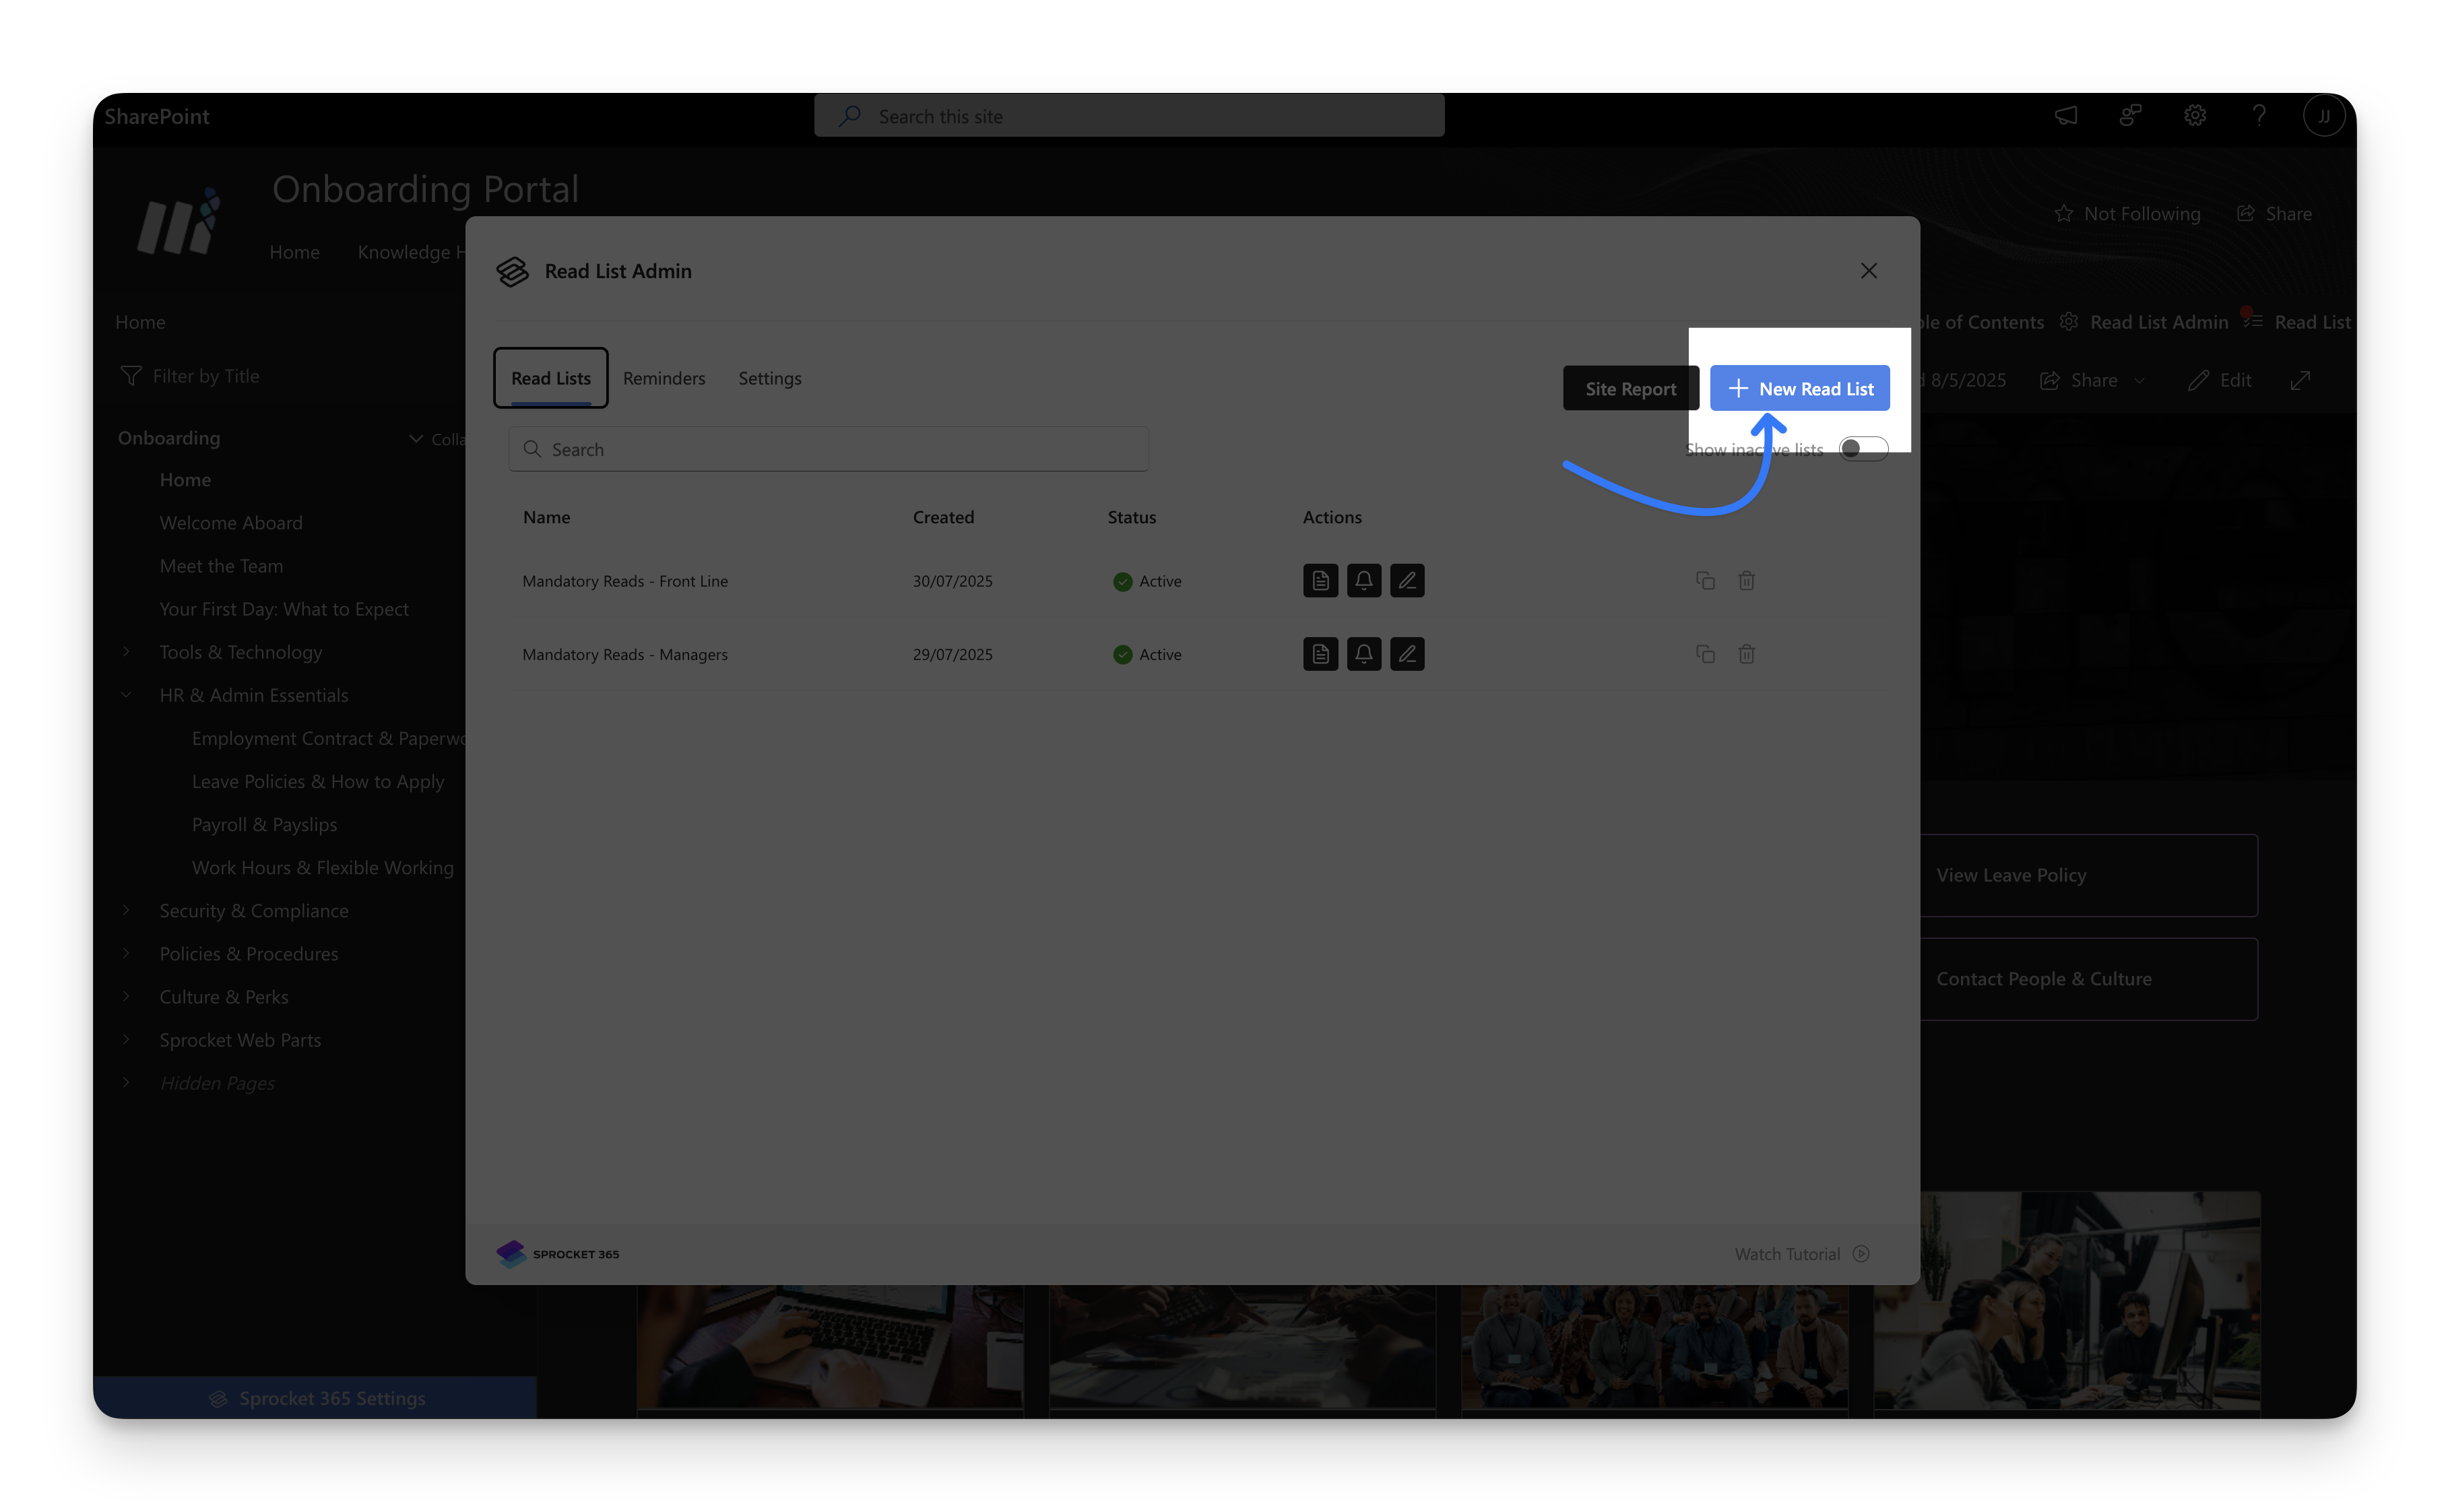Delete the Mandatory Reads - Managers read list
2450x1512 pixels.
point(1747,654)
